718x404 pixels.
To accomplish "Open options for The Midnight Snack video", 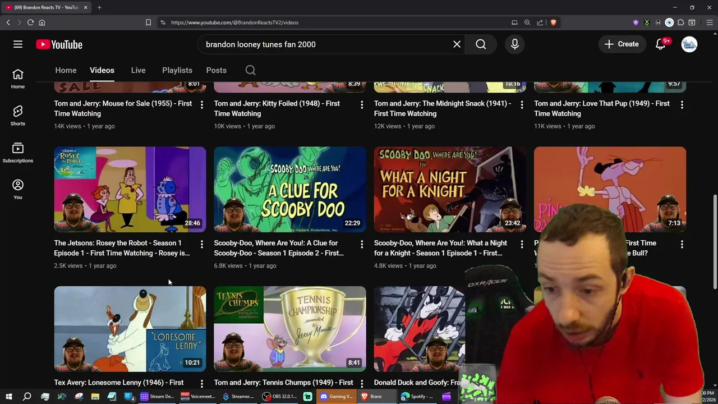I will tap(522, 104).
